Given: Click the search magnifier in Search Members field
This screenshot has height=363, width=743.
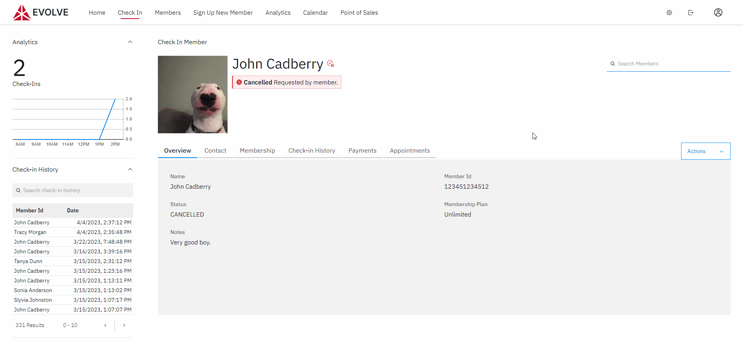Looking at the screenshot, I should click(613, 64).
